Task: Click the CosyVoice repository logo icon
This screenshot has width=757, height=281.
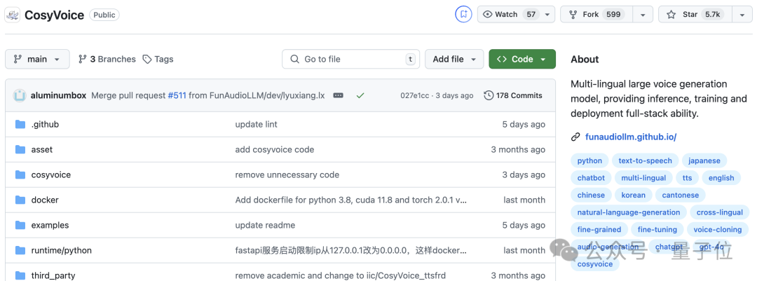Action: (13, 15)
